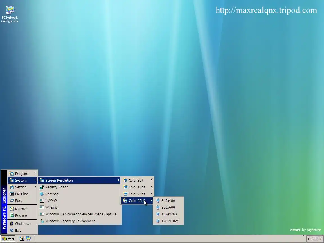Click the network quick launch icon in taskbar
The width and height of the screenshot is (324, 243).
point(28,239)
